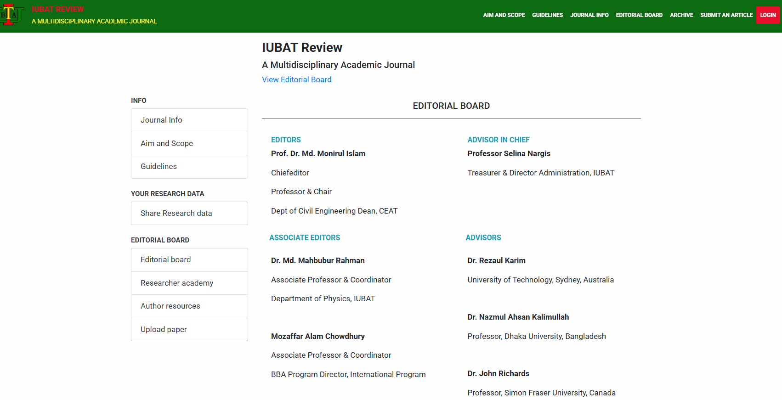The image size is (782, 400).
Task: Select the name Dr. John Richards
Action: [498, 373]
